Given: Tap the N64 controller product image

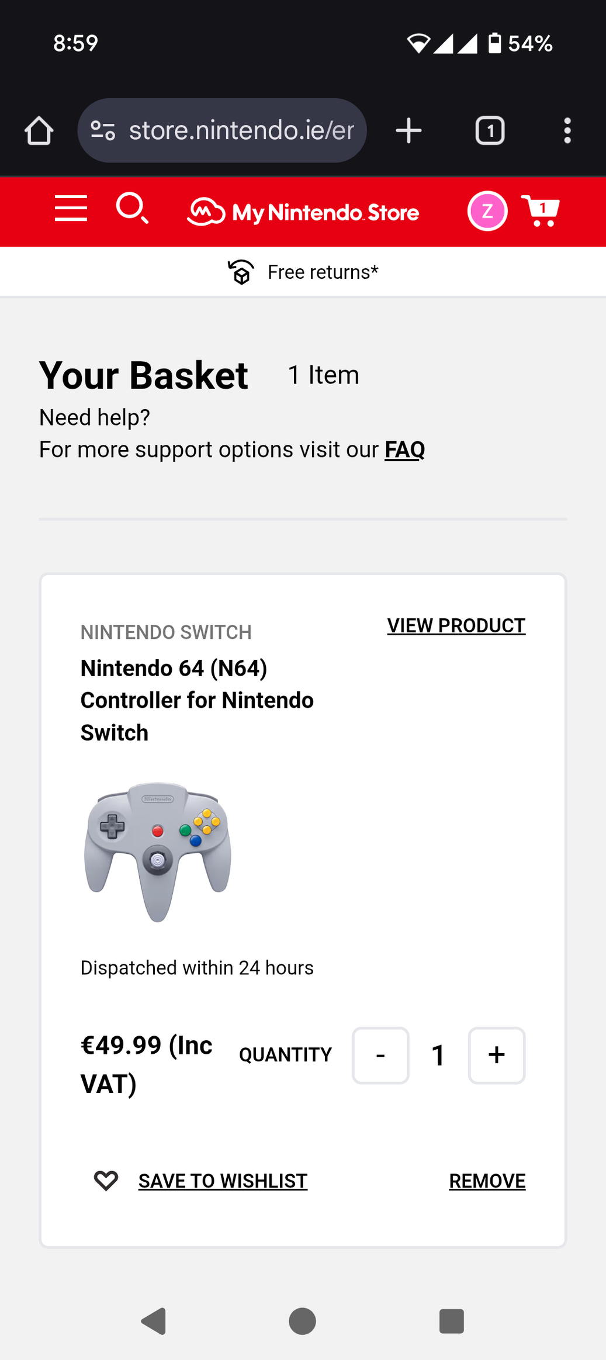Looking at the screenshot, I should [158, 852].
